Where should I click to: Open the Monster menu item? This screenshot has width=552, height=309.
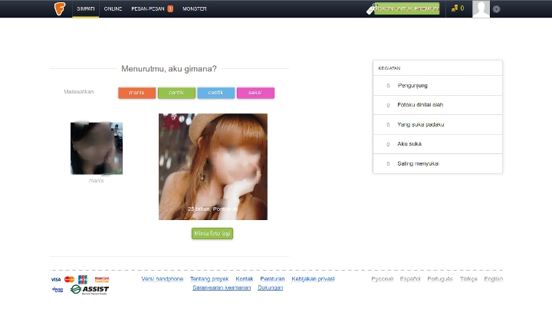[195, 8]
